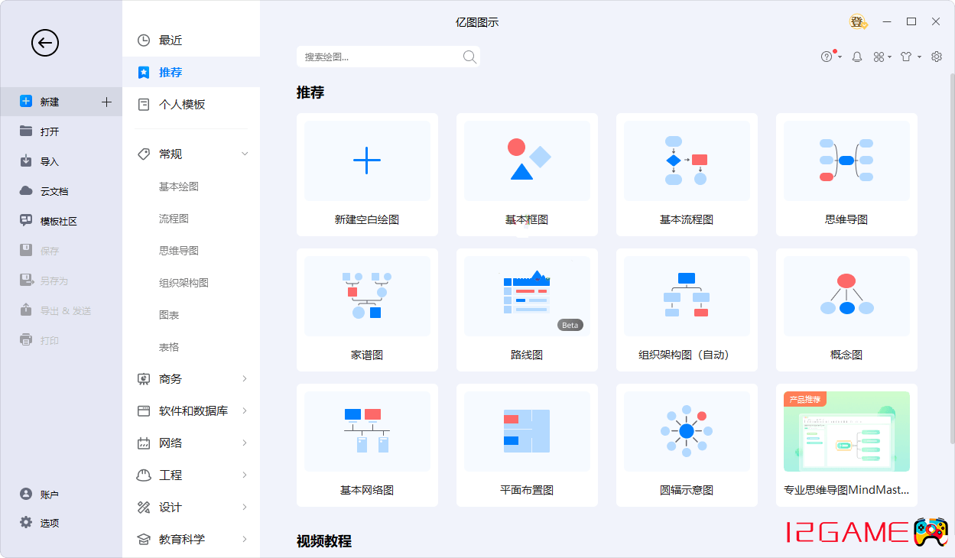955x558 pixels.
Task: Expand the 软件和数据库 category
Action: point(245,411)
